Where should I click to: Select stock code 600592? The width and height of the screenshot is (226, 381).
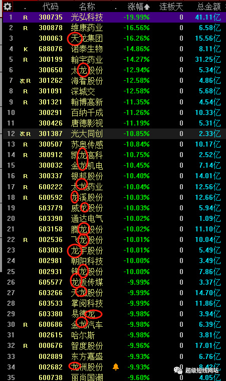tap(51, 197)
